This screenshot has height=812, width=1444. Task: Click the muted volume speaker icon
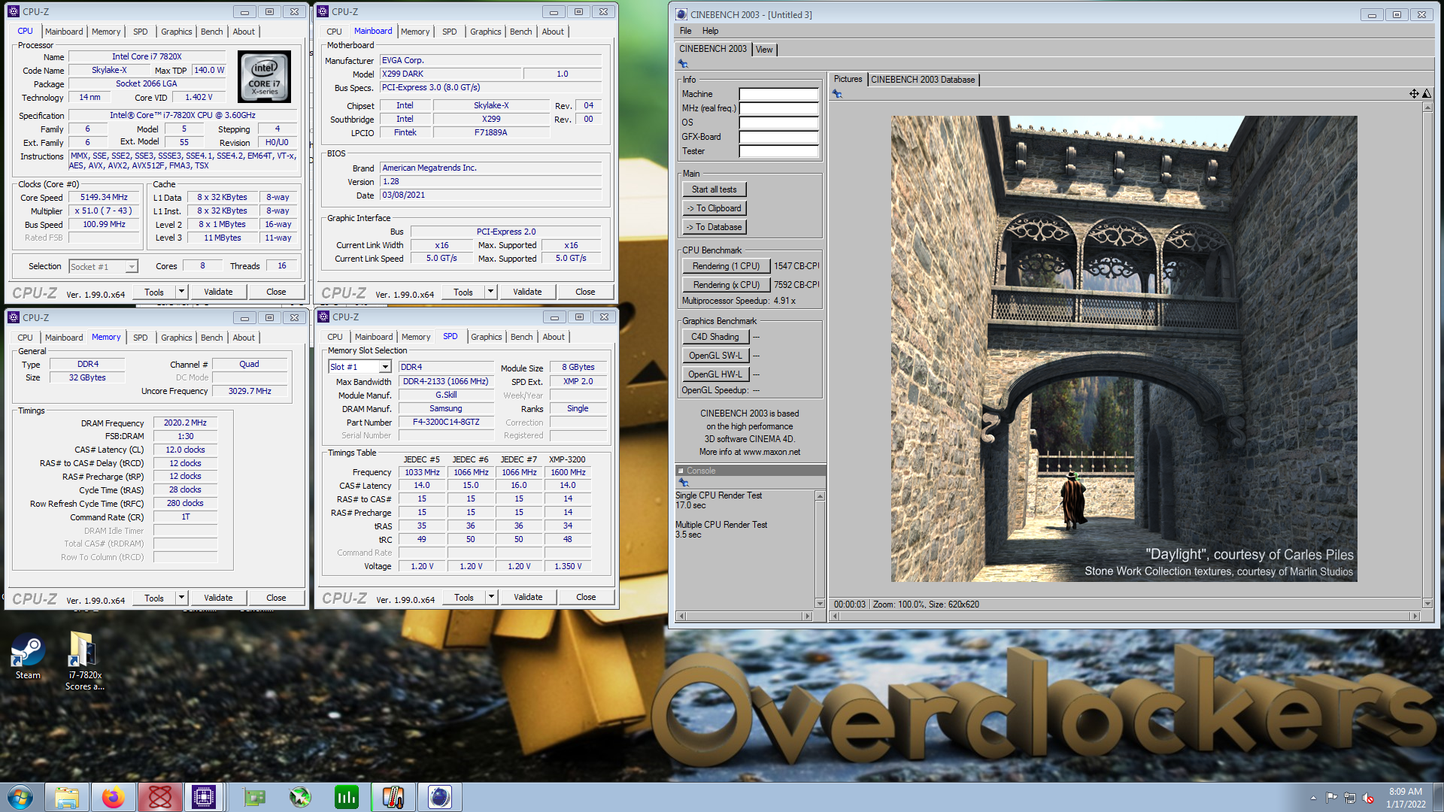click(x=1368, y=798)
